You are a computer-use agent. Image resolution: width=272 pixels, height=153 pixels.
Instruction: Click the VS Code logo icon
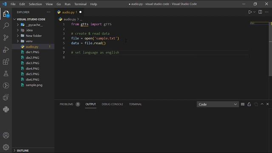5,4
